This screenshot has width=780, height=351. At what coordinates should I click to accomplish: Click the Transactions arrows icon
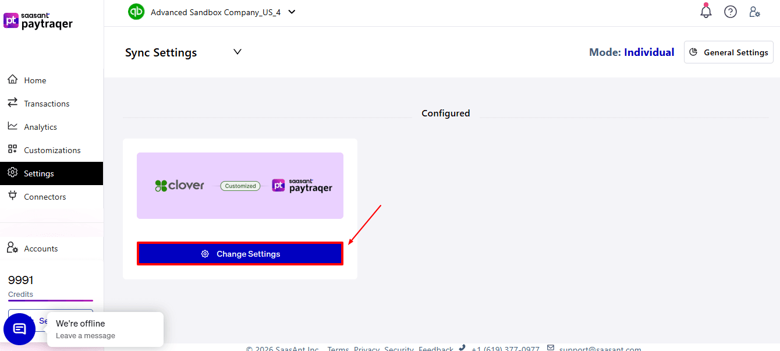pyautogui.click(x=12, y=103)
